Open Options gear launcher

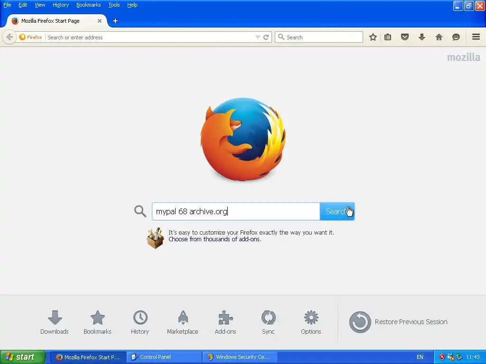pos(311,322)
